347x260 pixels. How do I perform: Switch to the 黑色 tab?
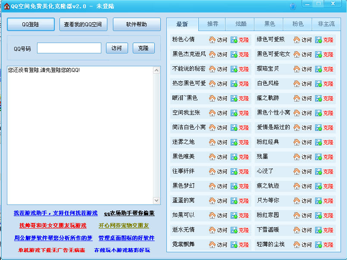tap(269, 24)
